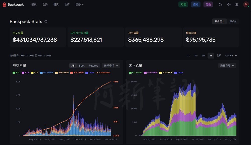This screenshot has height=145, width=251.
Task: Click the 未平仓合约总量 card label
Action: 80,33
